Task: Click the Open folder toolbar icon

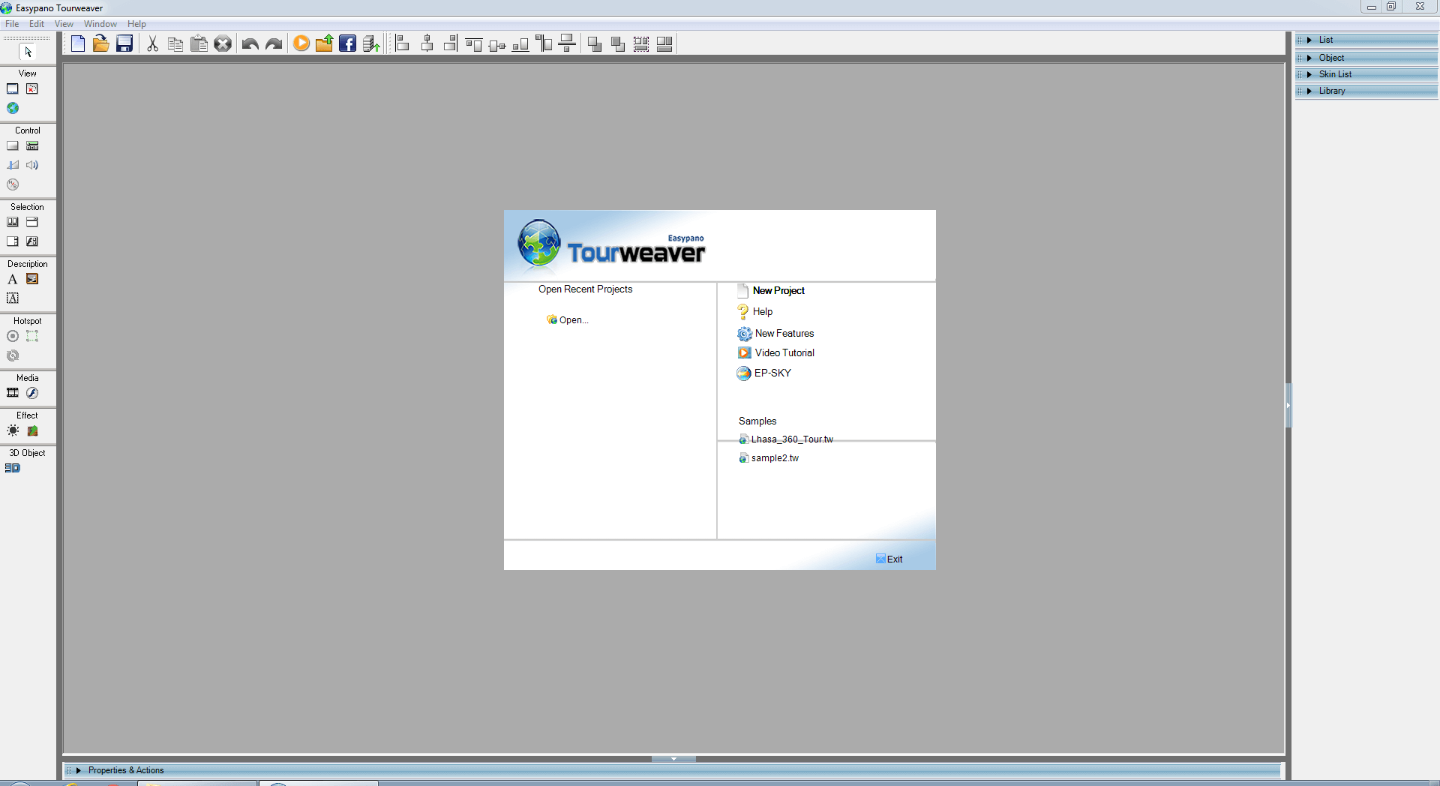Action: coord(101,43)
